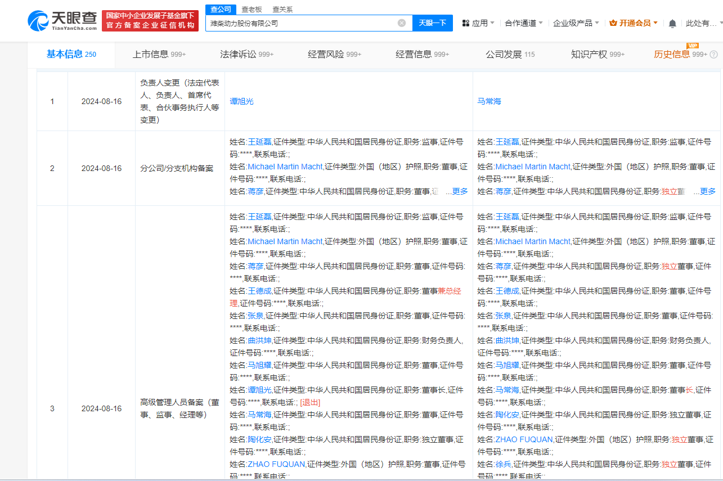The width and height of the screenshot is (723, 481).
Task: Open the VIP 历史信息 tab
Action: (680, 55)
